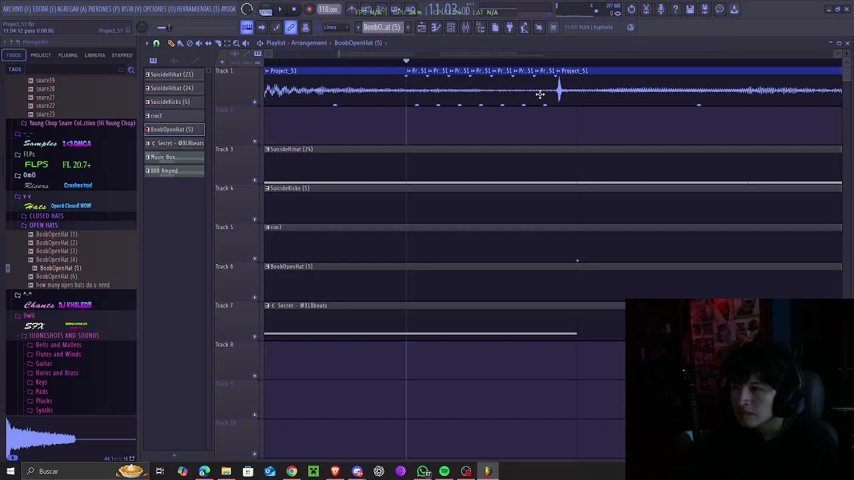Toggle the Pat/Song mode switch

266,9
